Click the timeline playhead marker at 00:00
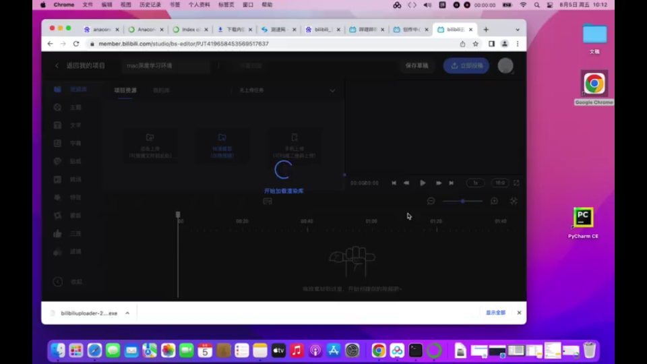This screenshot has height=364, width=647. [178, 214]
